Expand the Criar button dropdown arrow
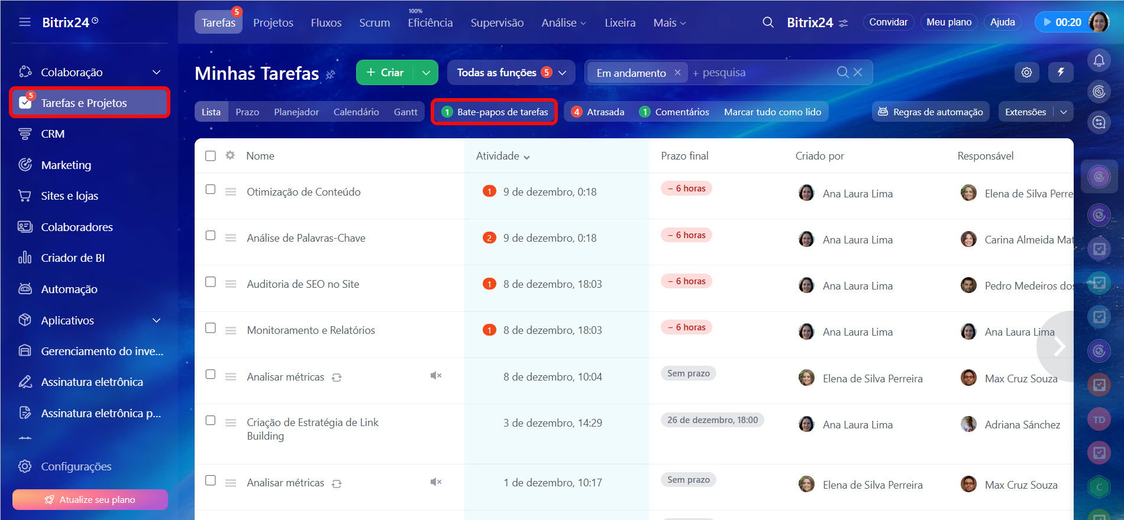Screen dimensions: 1124x520 [x=426, y=73]
